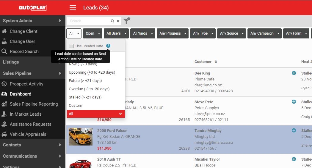Screen dimensions: 312x168
Task: Click the red Audi TT thumbnail
Action: [x=81, y=164]
